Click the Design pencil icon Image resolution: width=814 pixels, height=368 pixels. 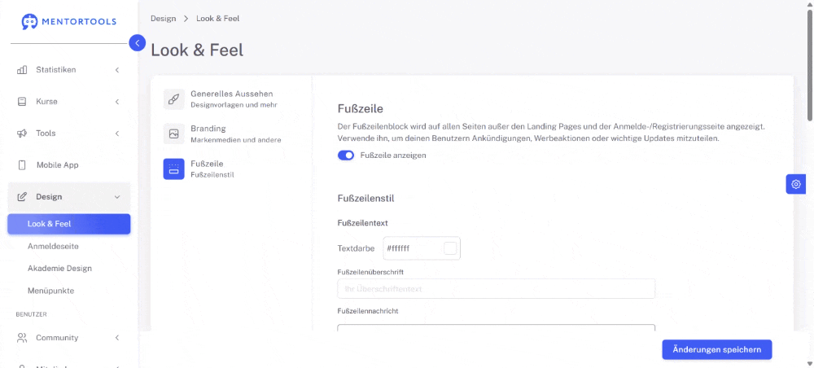[22, 197]
